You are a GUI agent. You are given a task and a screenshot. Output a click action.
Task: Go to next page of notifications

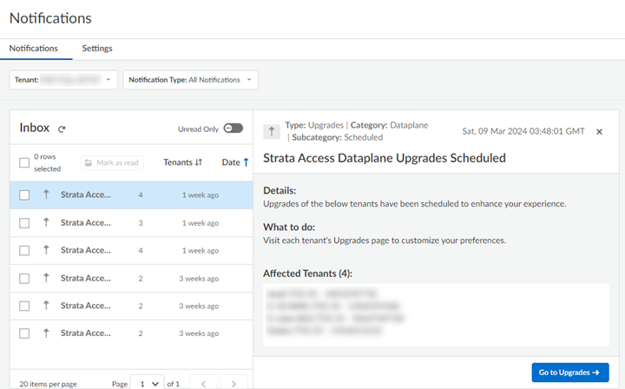234,383
